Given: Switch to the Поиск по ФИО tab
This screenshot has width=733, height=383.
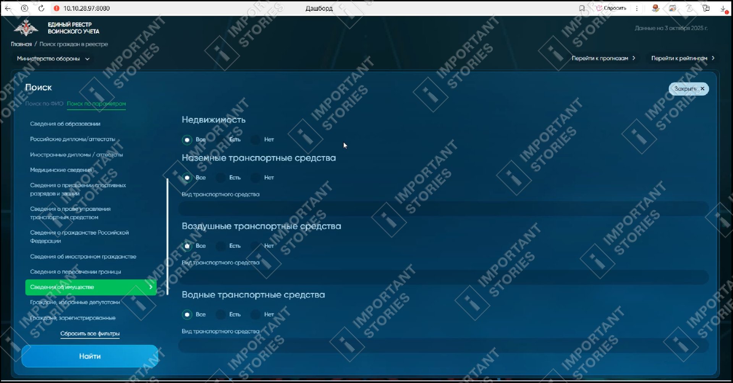Looking at the screenshot, I should pos(44,104).
